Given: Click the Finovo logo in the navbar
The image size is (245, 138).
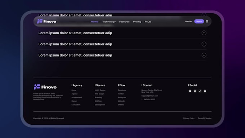Looking at the screenshot, I should pos(47,21).
